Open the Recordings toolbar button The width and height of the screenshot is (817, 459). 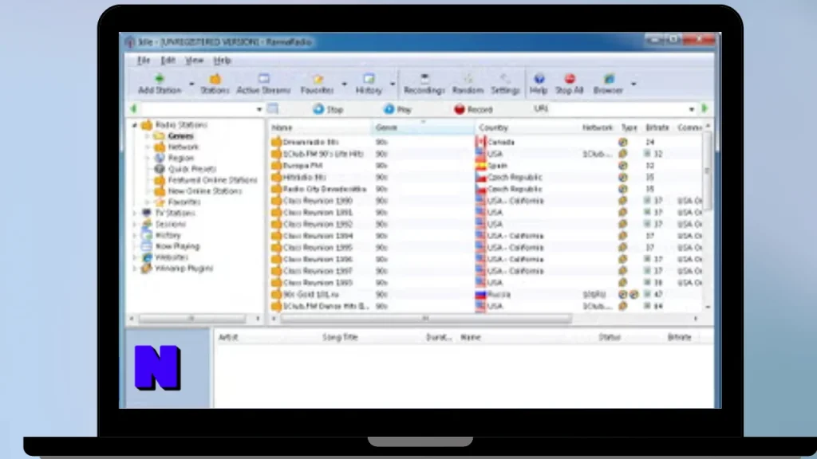424,84
